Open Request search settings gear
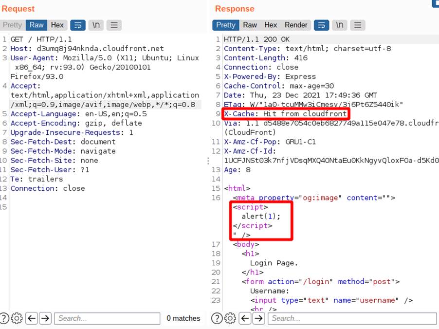 (x=17, y=318)
